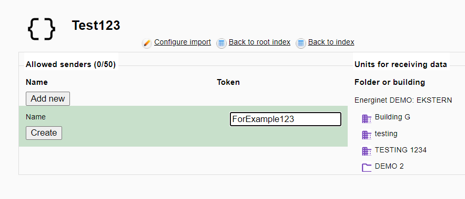Click the table icon before Back to root index
This screenshot has width=465, height=199.
coord(221,43)
